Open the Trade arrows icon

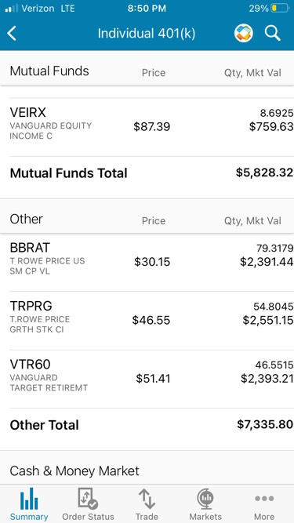pyautogui.click(x=147, y=499)
